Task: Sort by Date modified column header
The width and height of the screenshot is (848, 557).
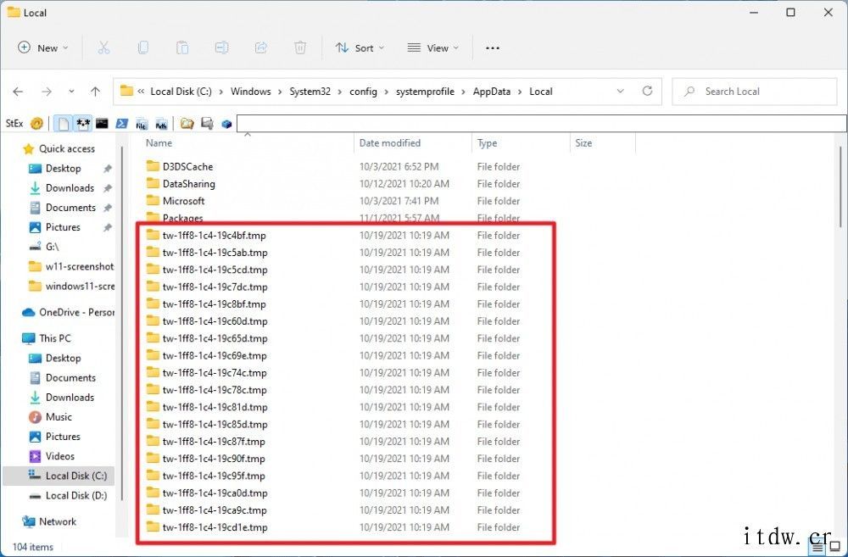Action: (x=389, y=142)
